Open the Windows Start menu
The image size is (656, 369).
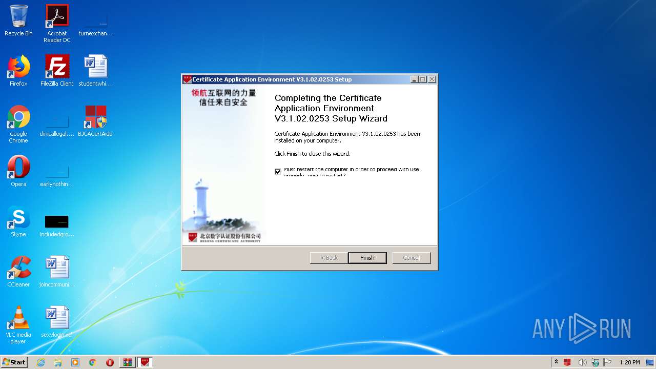(x=14, y=362)
